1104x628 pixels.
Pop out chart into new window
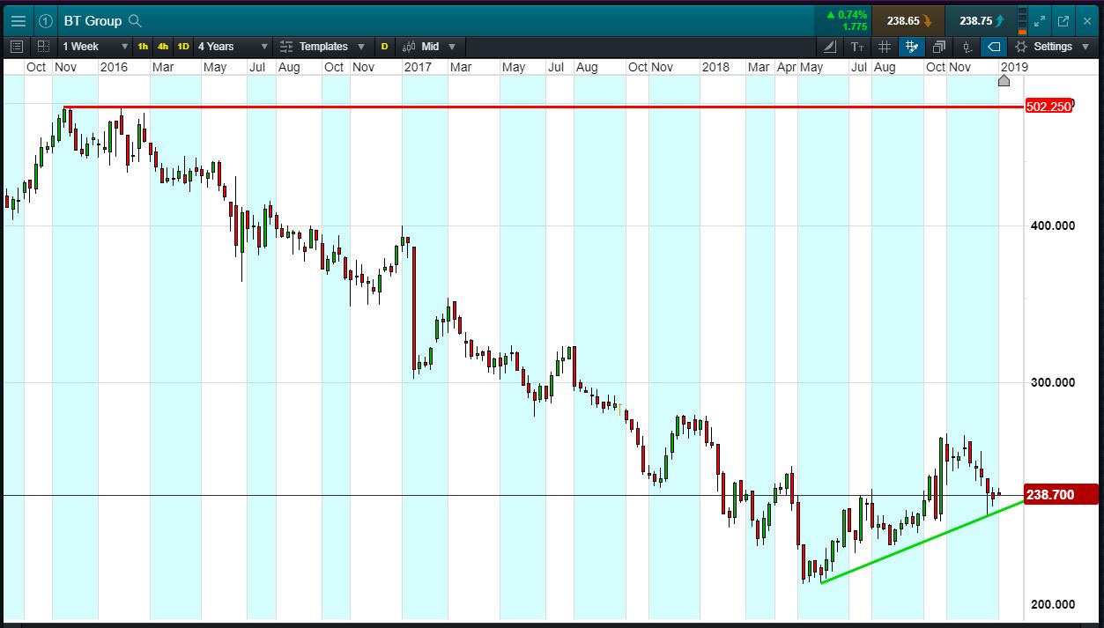pyautogui.click(x=1063, y=20)
